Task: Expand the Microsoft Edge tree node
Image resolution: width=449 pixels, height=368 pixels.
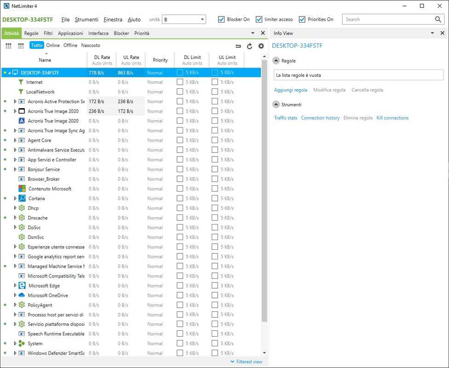Action: click(15, 286)
